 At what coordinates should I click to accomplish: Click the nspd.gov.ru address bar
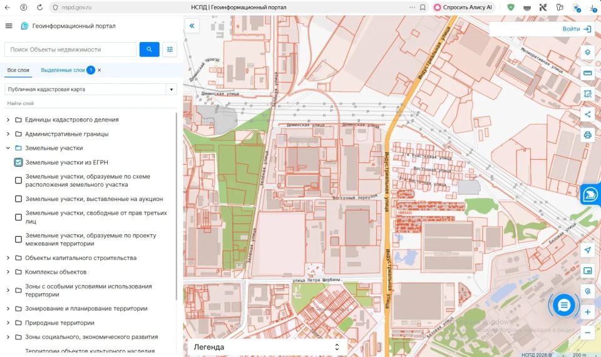pyautogui.click(x=76, y=8)
